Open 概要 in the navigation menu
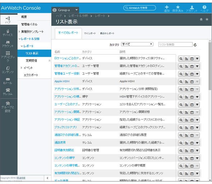The width and height of the screenshot is (212, 184). 24,17
